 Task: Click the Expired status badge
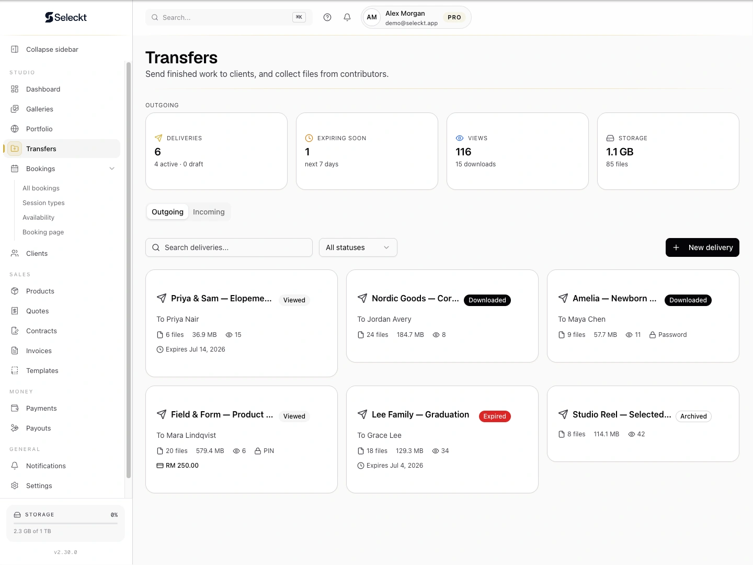[495, 416]
